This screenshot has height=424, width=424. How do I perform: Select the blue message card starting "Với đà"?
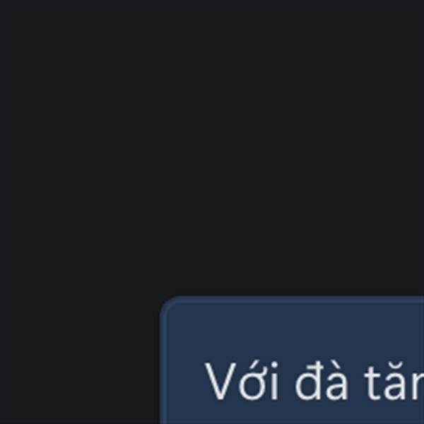coord(292,360)
